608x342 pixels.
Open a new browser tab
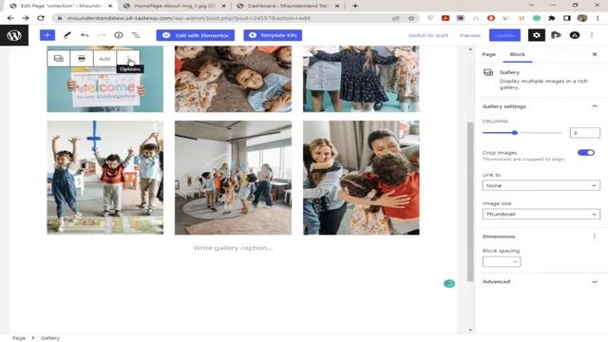click(354, 6)
